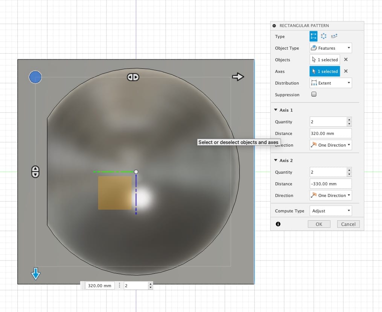Click the Object Type label
382x312 pixels.
[x=287, y=48]
